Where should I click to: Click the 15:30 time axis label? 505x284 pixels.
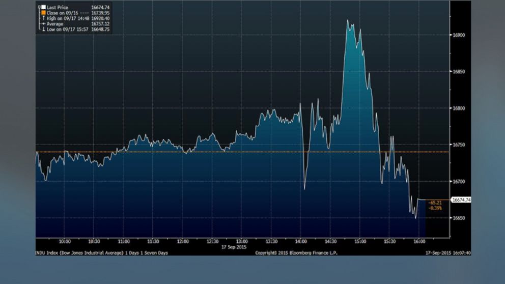click(x=389, y=241)
